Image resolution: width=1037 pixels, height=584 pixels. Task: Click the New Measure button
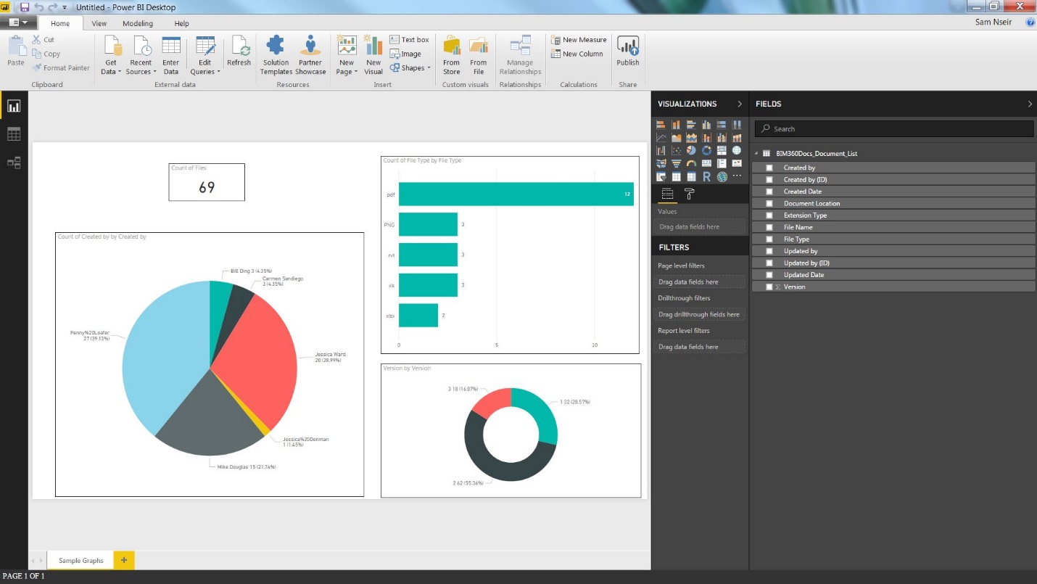579,40
